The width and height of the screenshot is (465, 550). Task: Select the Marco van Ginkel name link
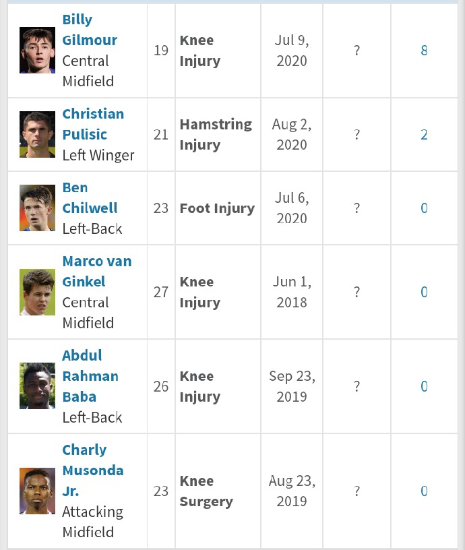[96, 271]
